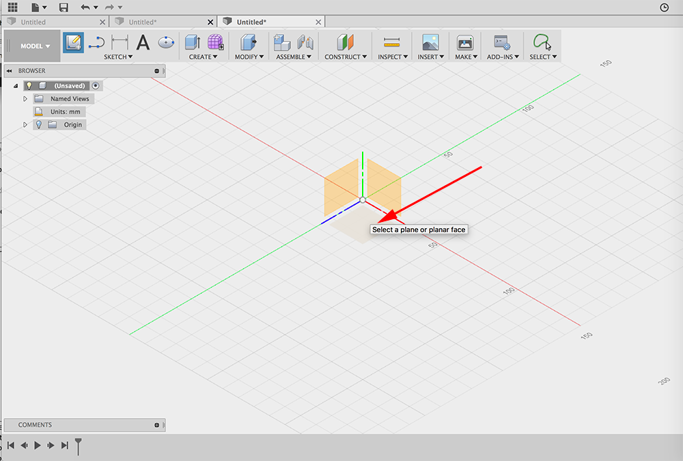Open the Create Form tool
This screenshot has height=461, width=683.
pyautogui.click(x=215, y=42)
